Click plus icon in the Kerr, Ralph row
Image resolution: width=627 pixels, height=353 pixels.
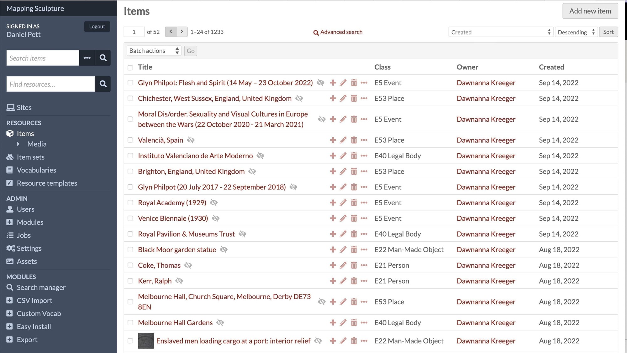333,281
